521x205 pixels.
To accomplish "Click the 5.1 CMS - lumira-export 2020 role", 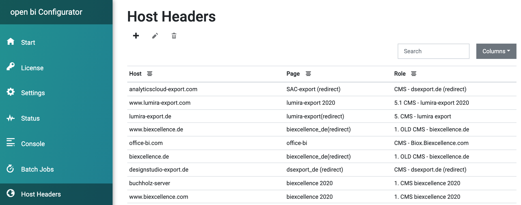I will 432,103.
